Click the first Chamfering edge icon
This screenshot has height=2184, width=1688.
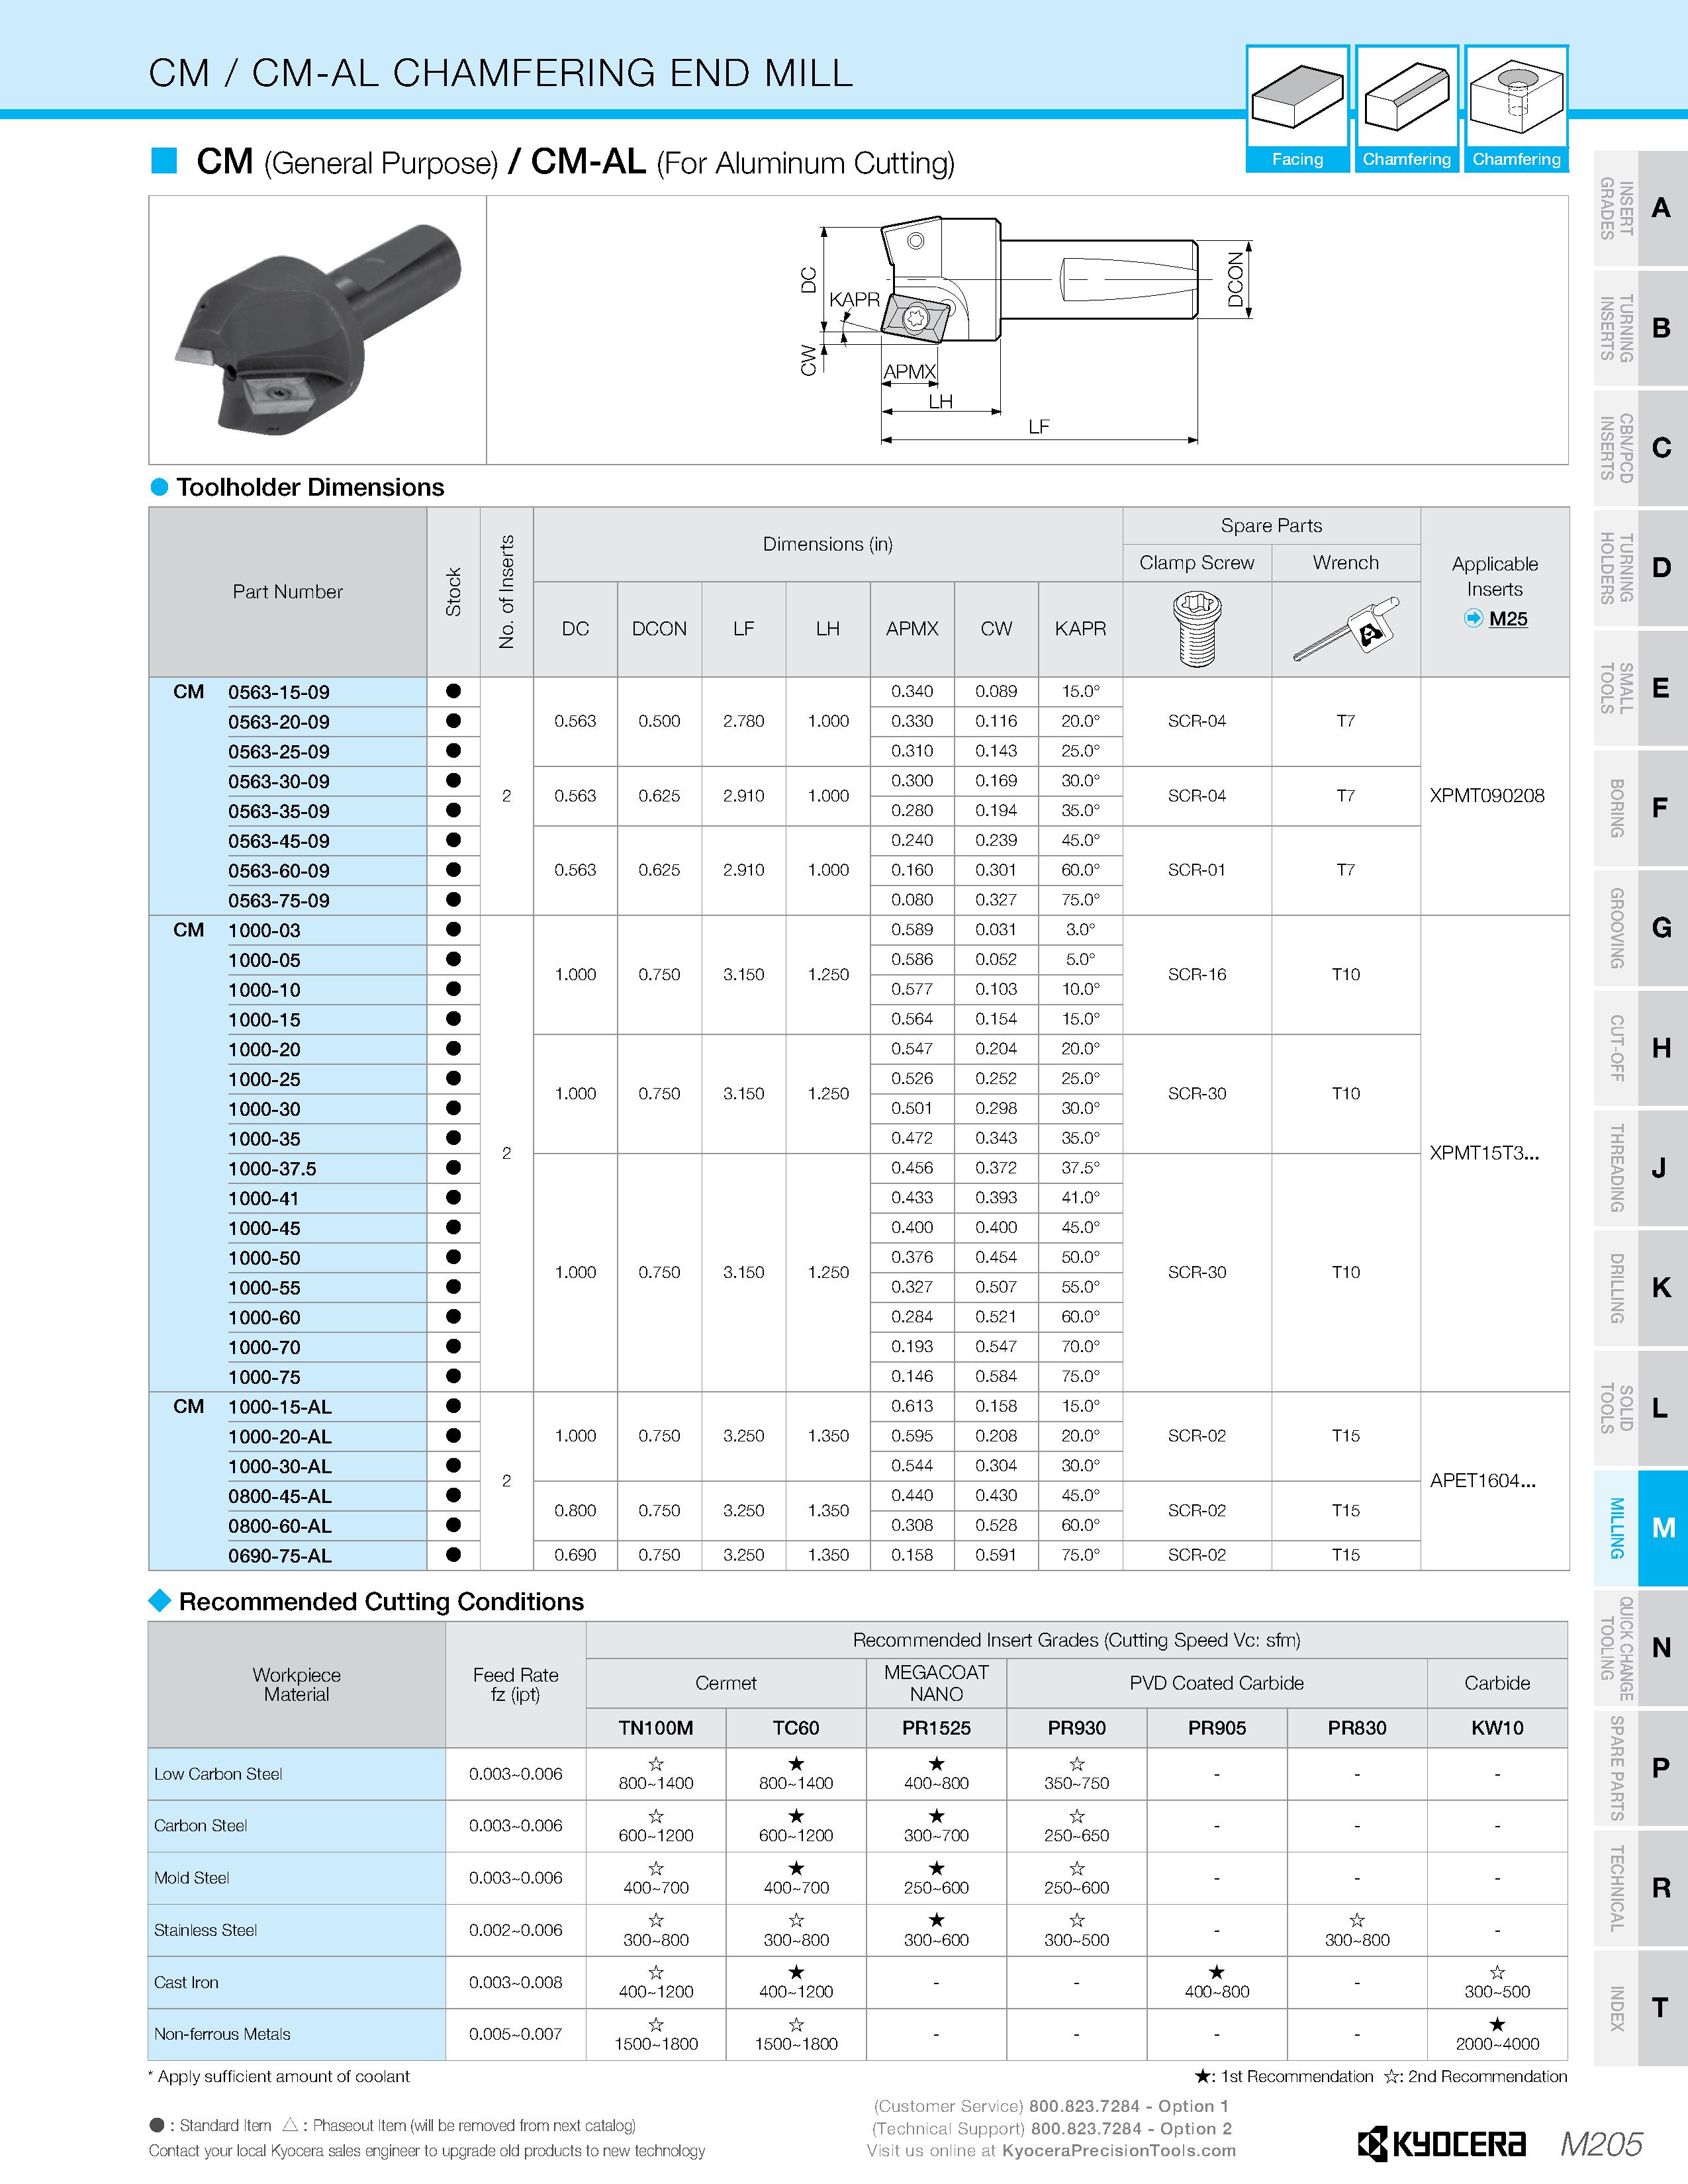(x=1406, y=109)
